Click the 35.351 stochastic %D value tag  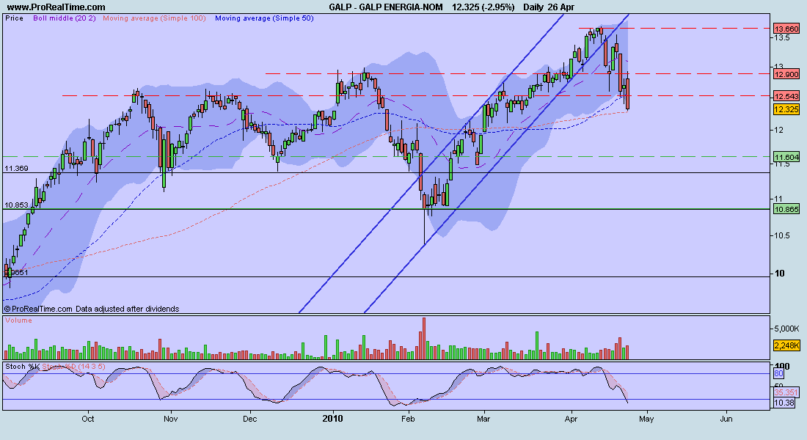coord(786,392)
